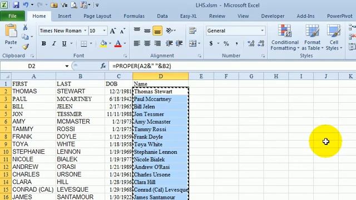Image resolution: width=356 pixels, height=200 pixels.
Task: Switch to the Developer tab
Action: (x=273, y=16)
